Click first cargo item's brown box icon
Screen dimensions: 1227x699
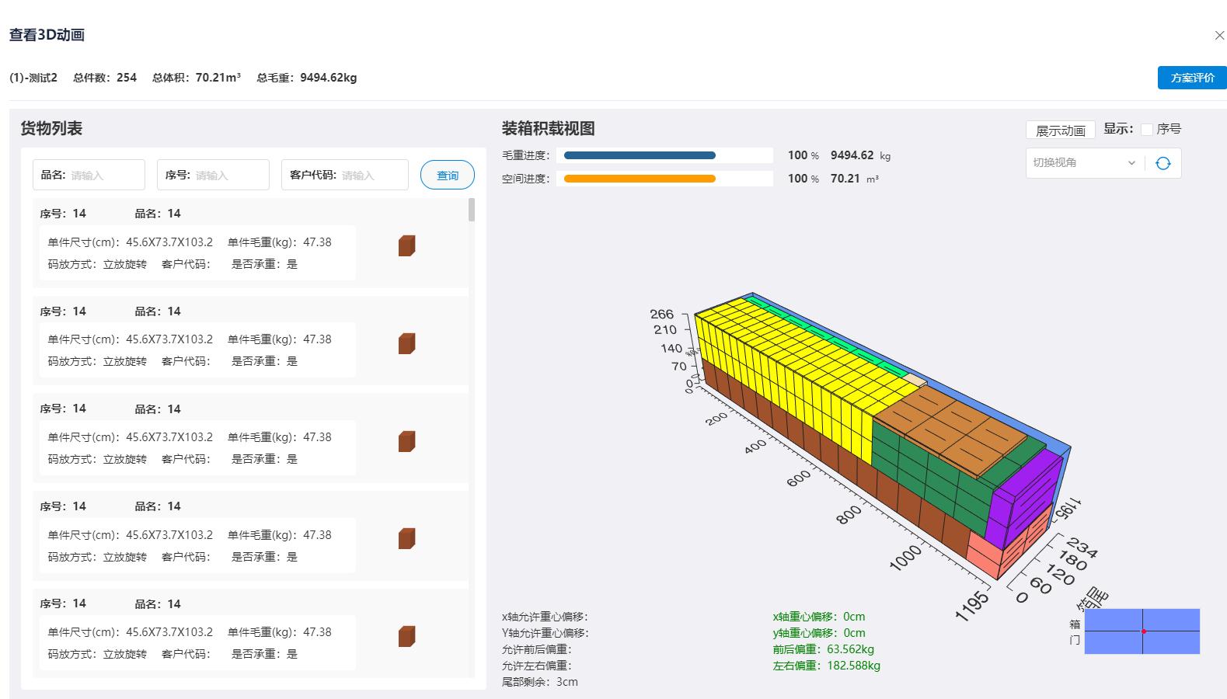pos(406,245)
